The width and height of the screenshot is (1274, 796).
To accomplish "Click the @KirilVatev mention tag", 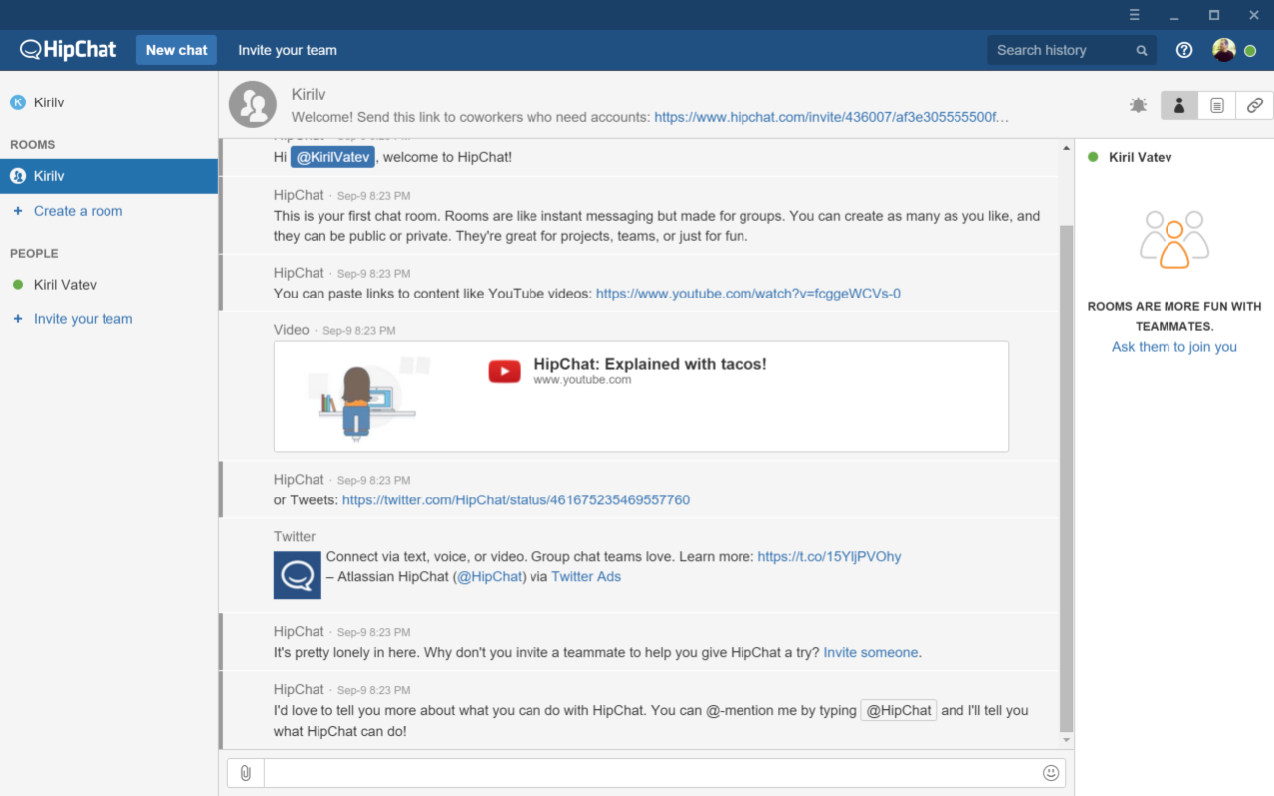I will 333,157.
